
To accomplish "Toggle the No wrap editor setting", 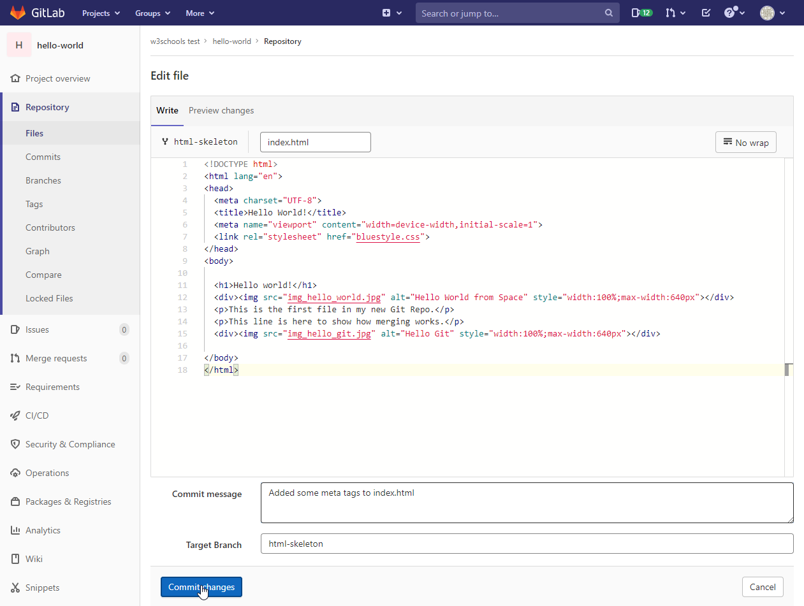I will pos(745,142).
